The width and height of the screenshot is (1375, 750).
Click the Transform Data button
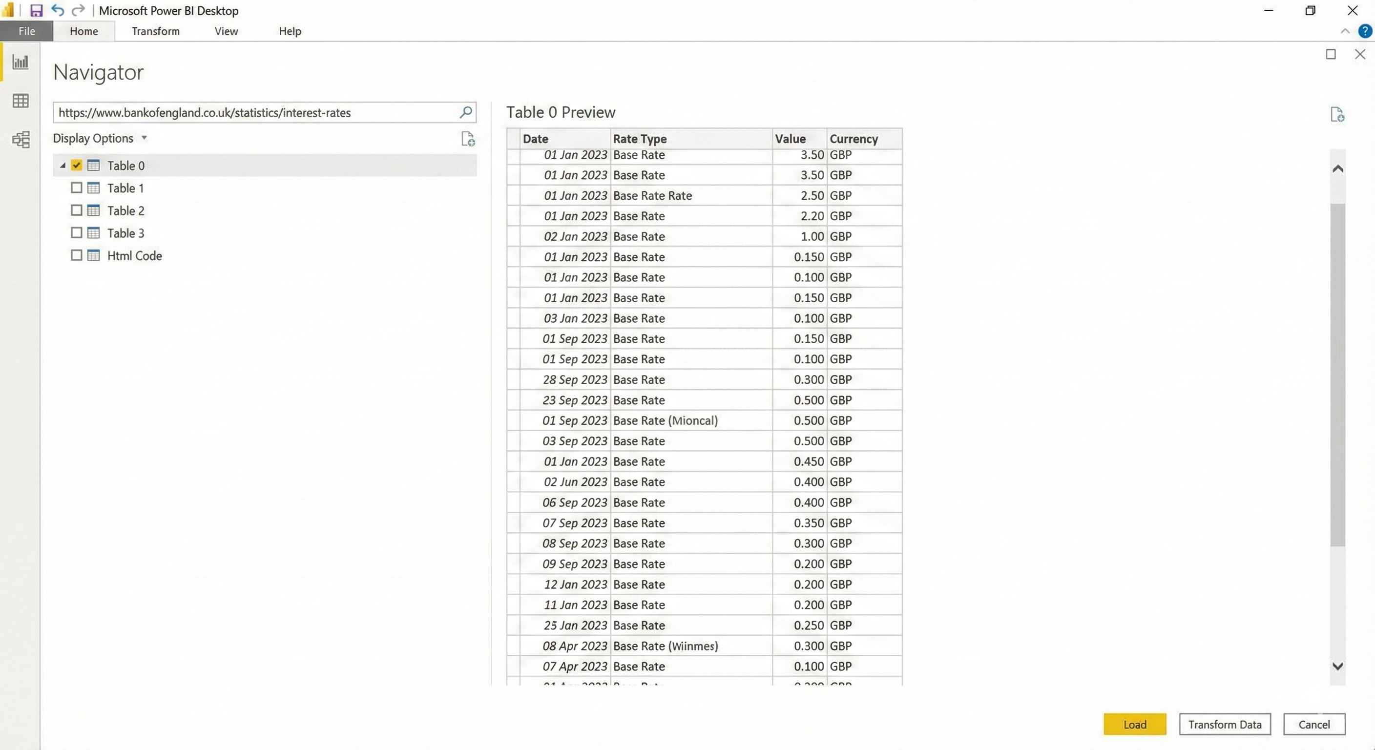(x=1225, y=725)
